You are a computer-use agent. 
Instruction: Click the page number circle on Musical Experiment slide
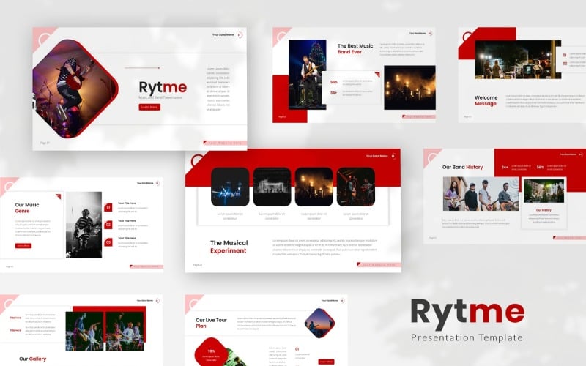click(x=393, y=156)
